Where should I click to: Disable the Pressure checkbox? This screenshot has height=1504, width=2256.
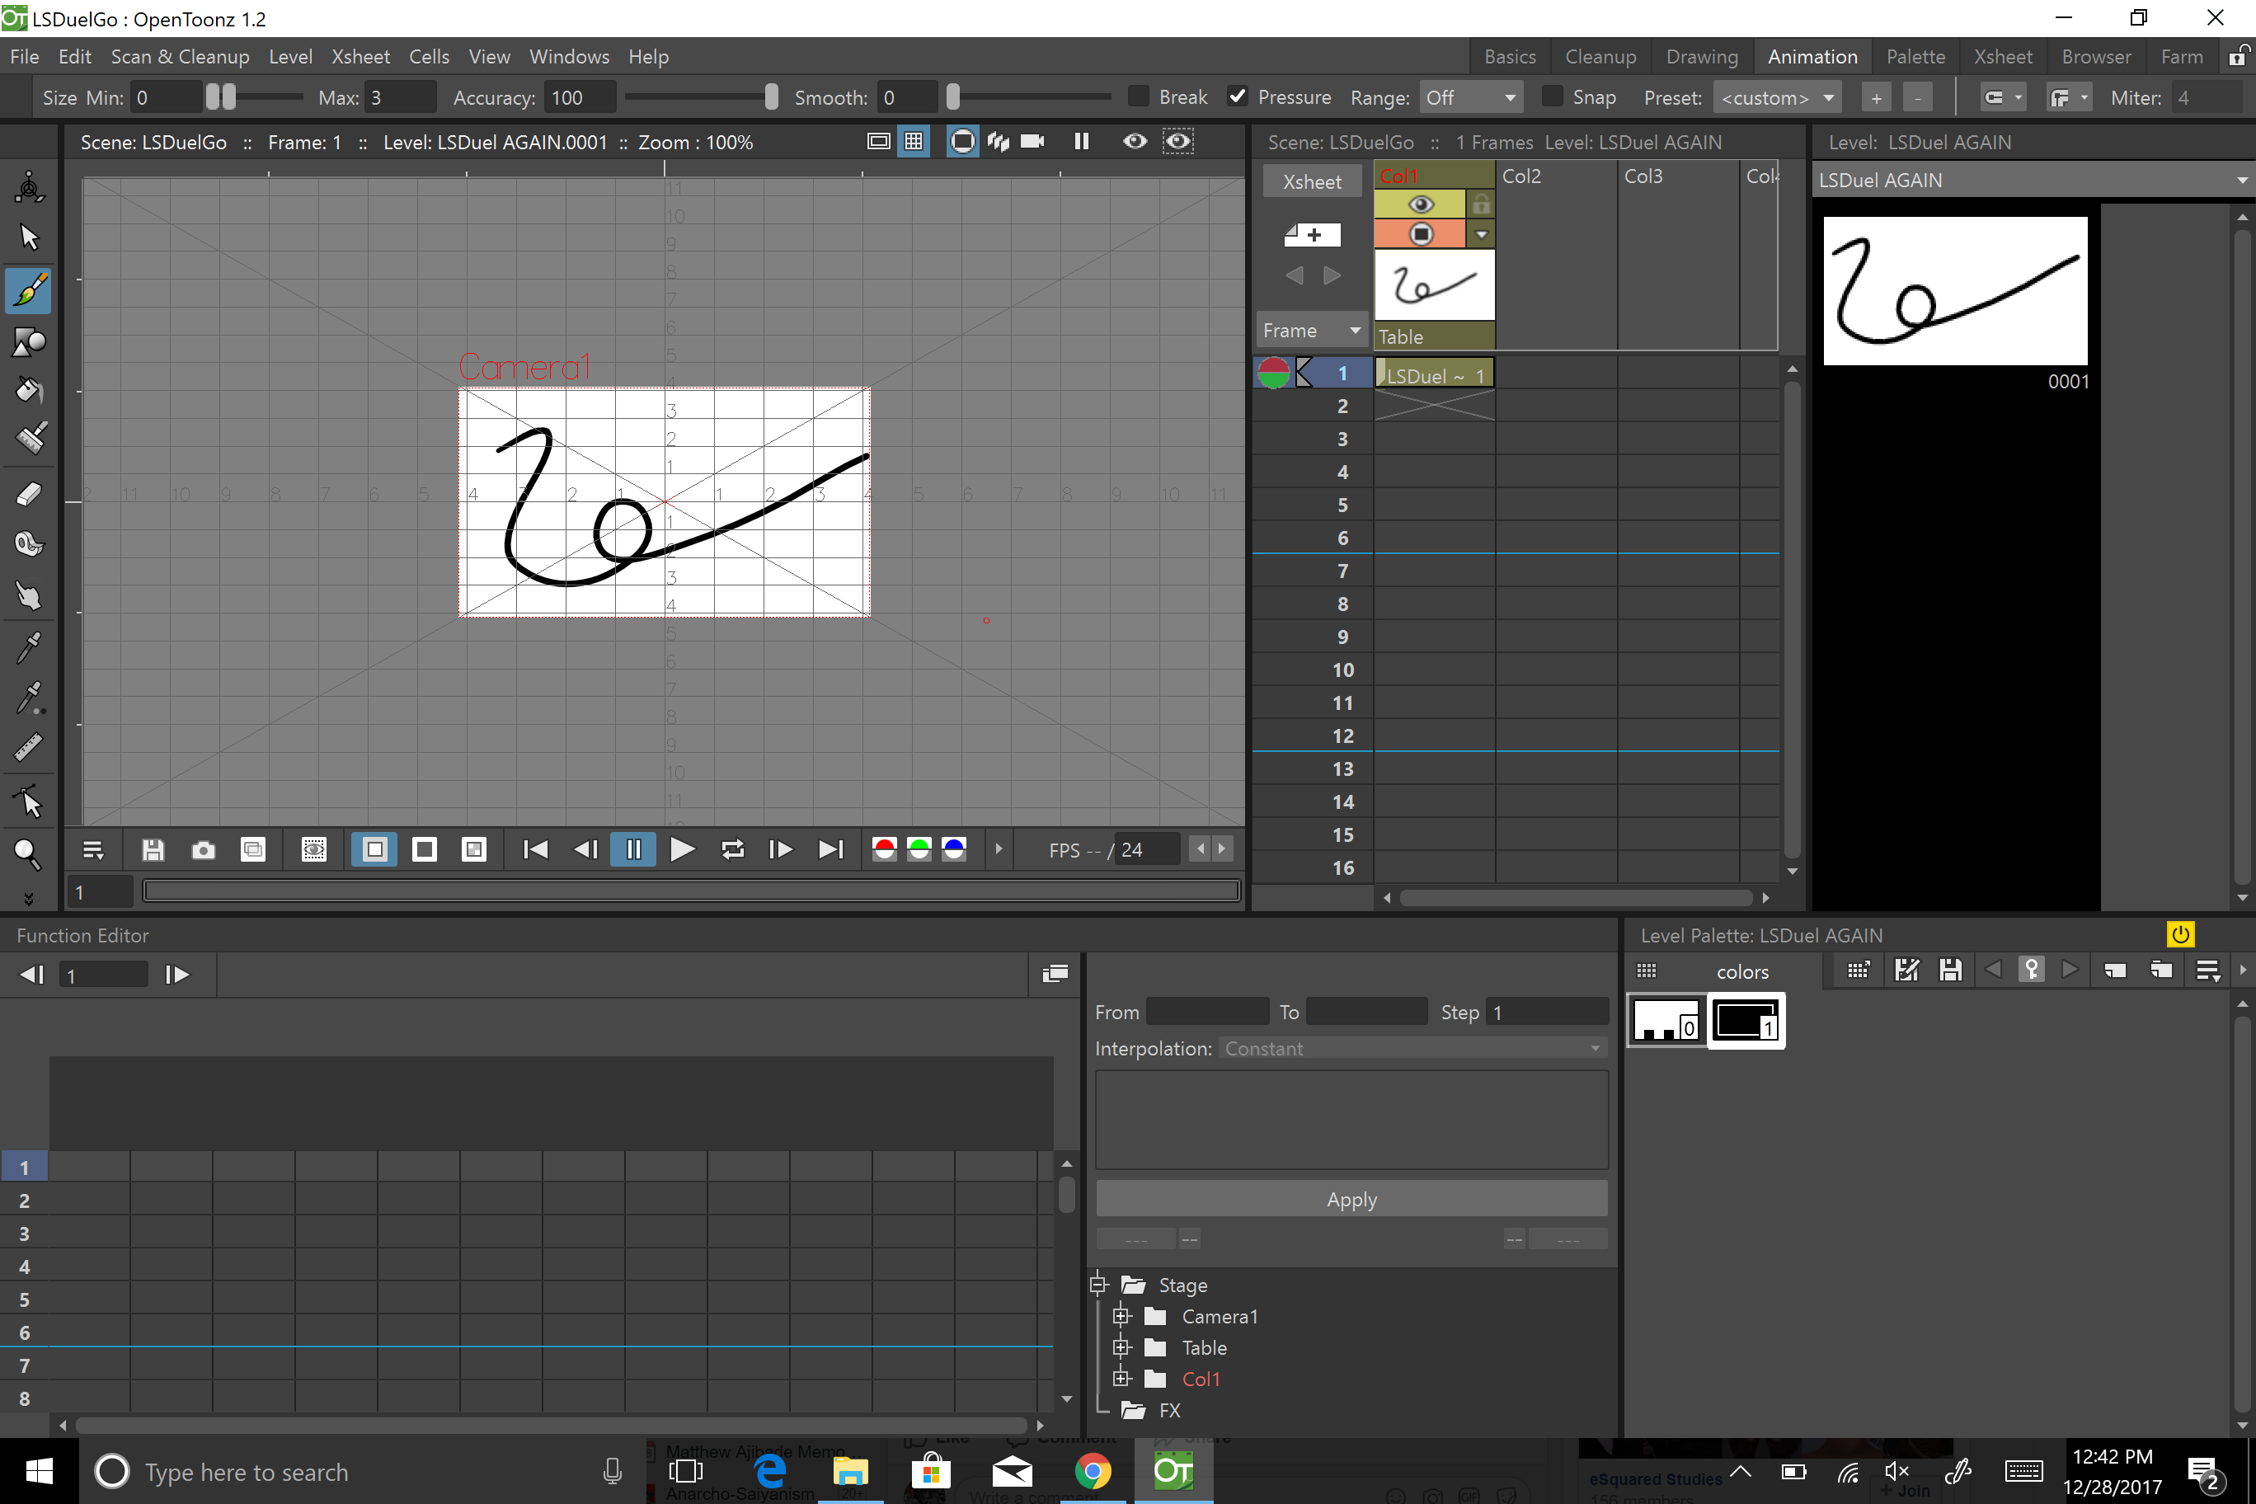pyautogui.click(x=1238, y=96)
